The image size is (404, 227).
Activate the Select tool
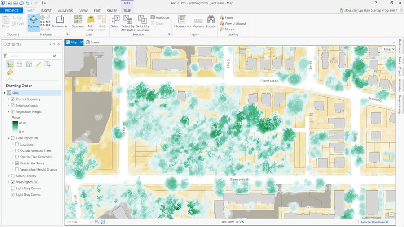pos(115,23)
